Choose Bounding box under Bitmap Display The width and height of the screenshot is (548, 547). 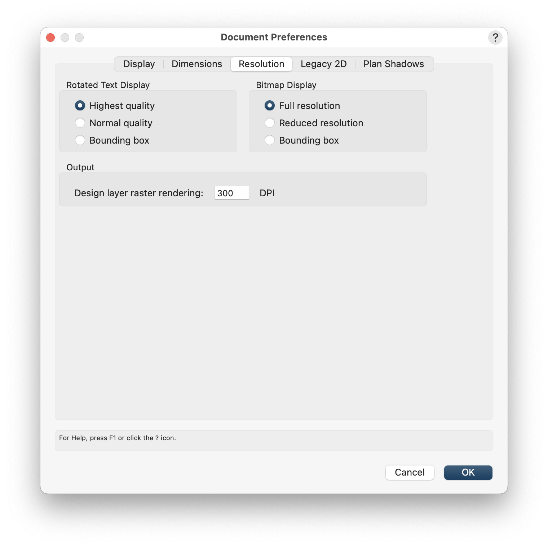click(x=270, y=140)
